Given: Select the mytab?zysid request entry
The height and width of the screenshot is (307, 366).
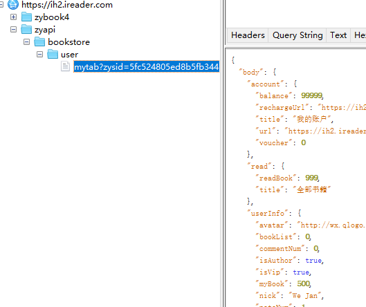Looking at the screenshot, I should pyautogui.click(x=147, y=66).
